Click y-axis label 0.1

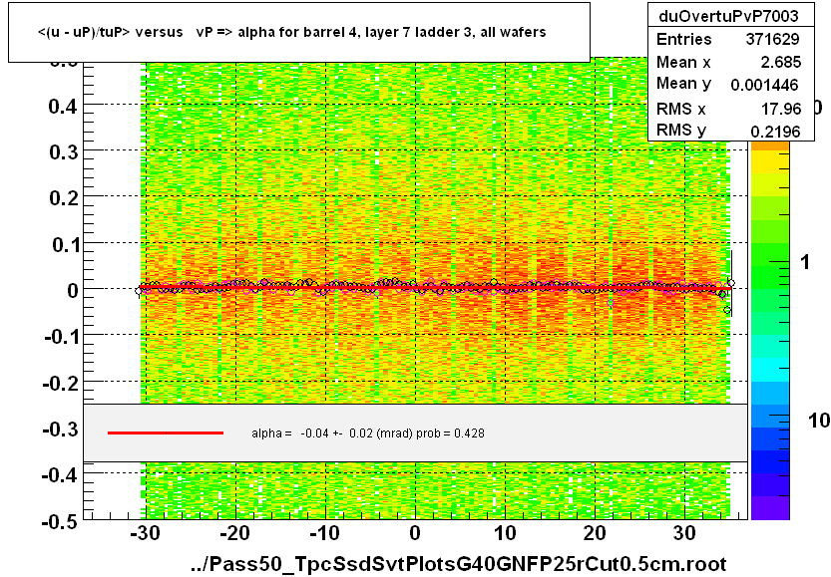point(65,245)
